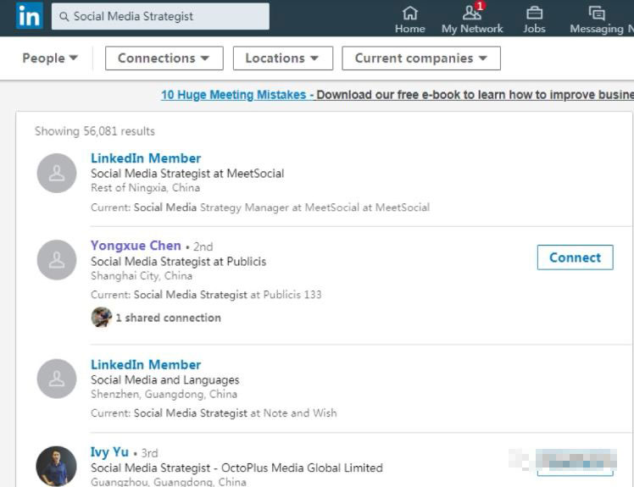634x487 pixels.
Task: Click the Social Media Strategist search box
Action: (160, 17)
